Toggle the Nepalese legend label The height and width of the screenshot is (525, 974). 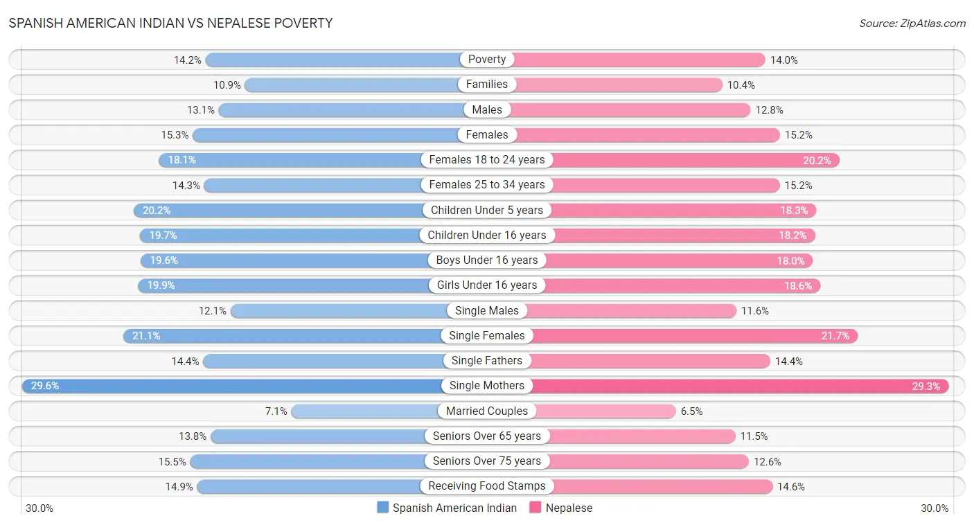569,508
